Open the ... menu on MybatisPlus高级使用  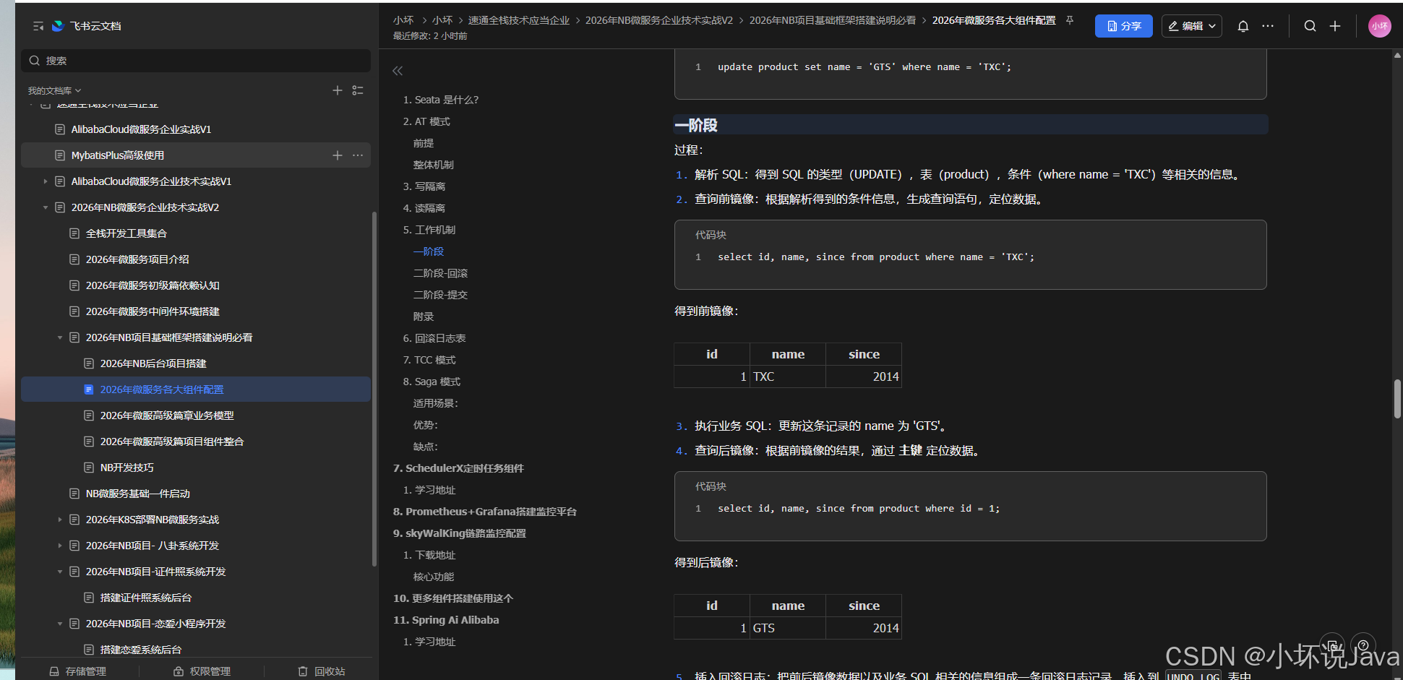tap(357, 155)
